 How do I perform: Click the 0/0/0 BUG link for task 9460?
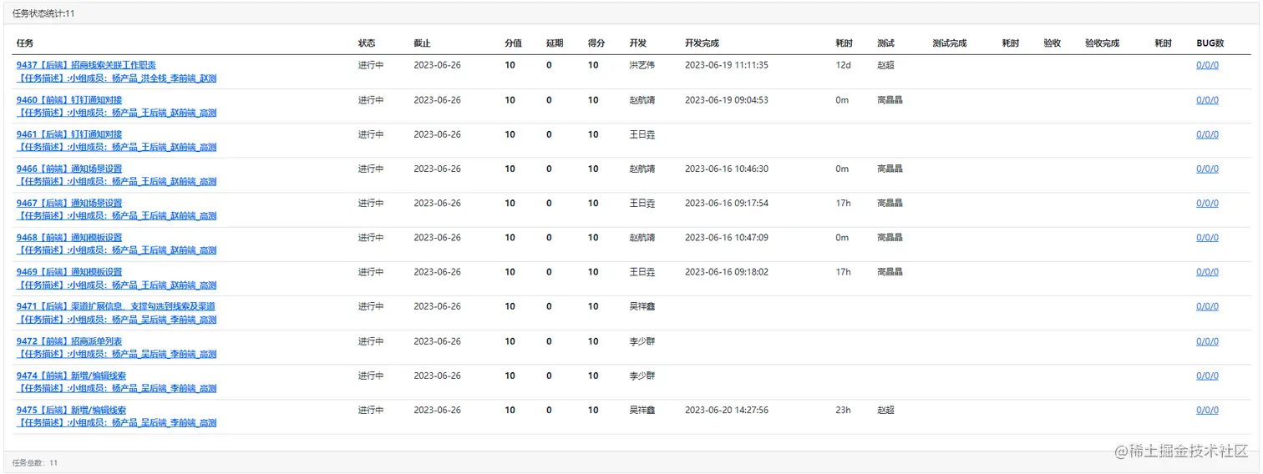click(x=1207, y=100)
